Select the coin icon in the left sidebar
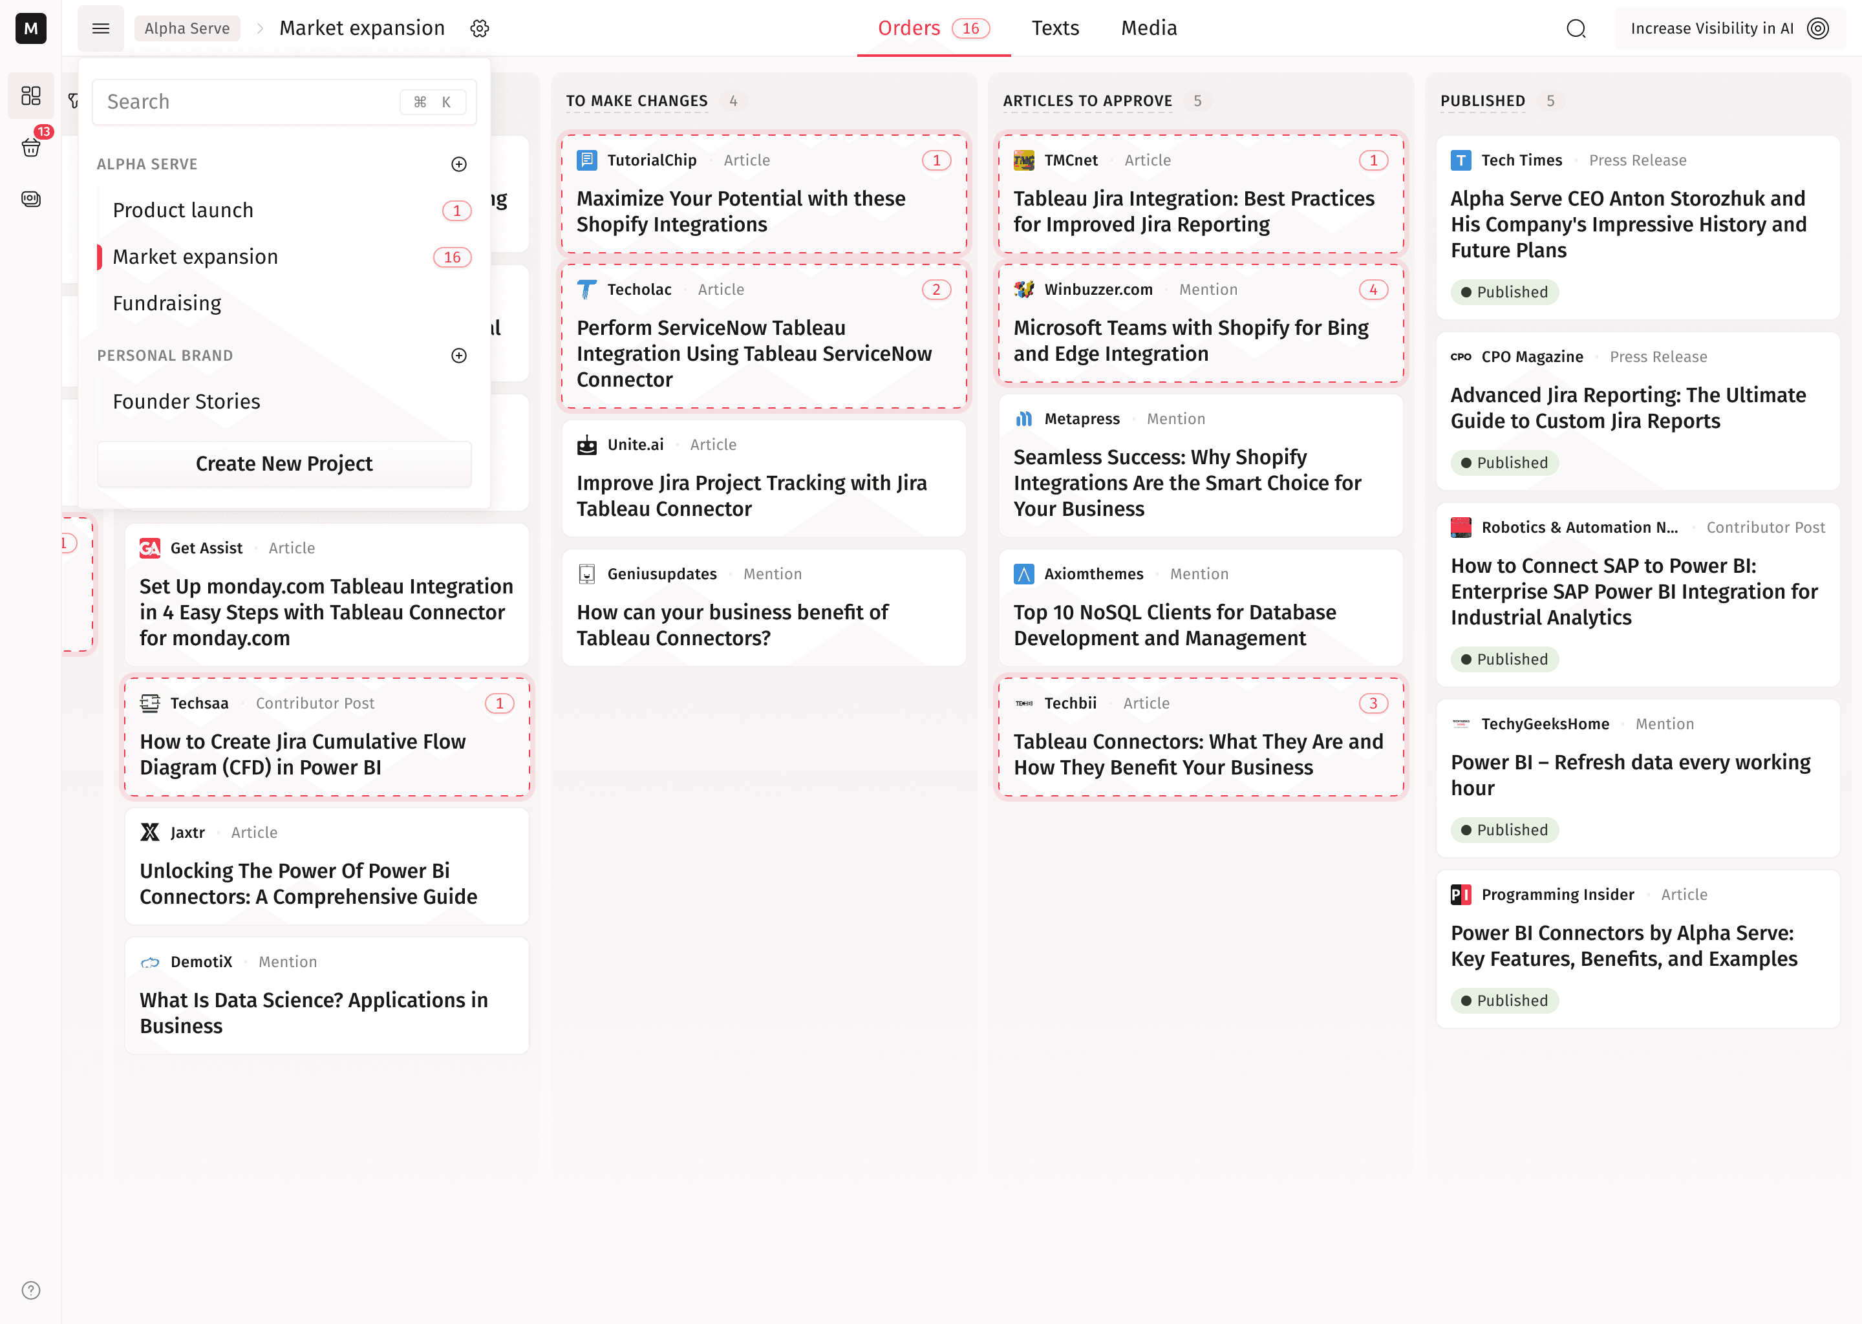 30,199
